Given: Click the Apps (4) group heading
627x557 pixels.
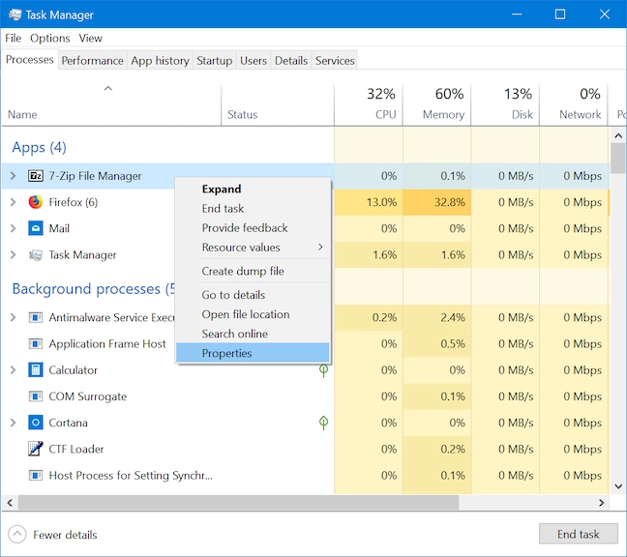Looking at the screenshot, I should (x=39, y=147).
